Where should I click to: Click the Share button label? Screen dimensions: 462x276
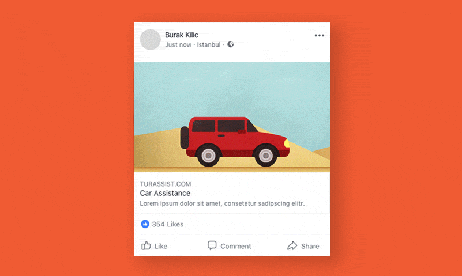(310, 246)
